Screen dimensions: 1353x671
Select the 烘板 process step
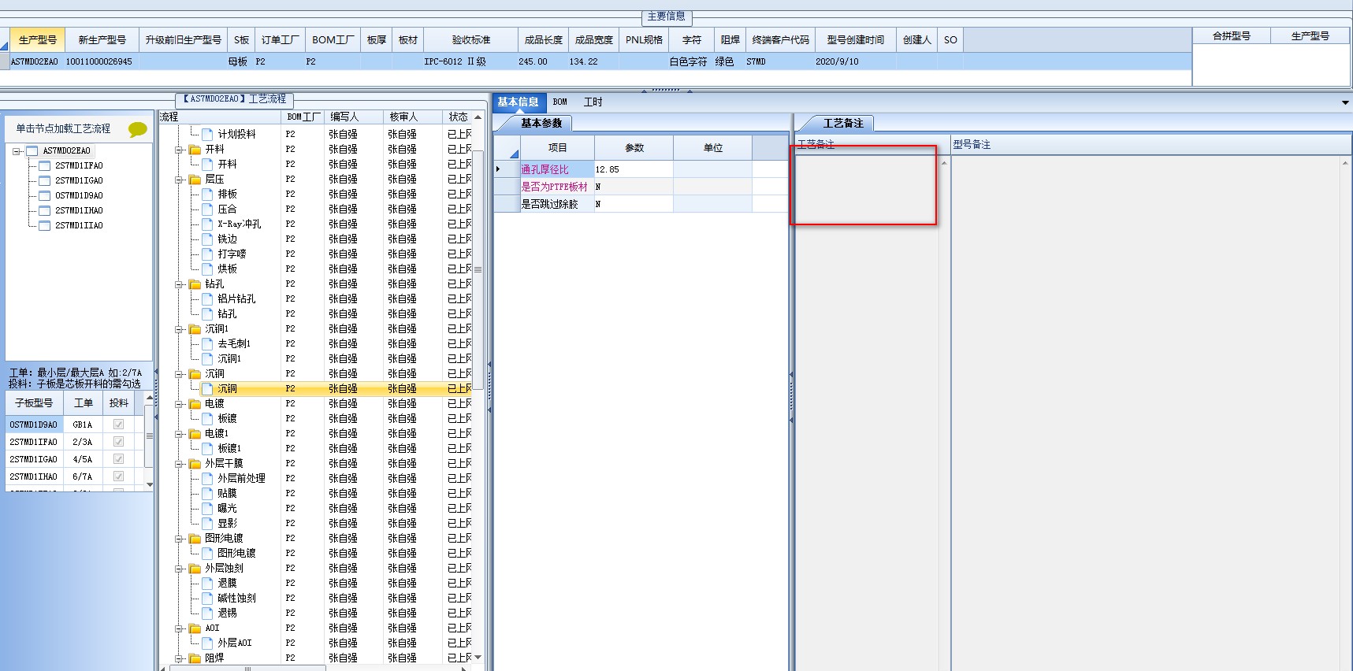[x=228, y=269]
